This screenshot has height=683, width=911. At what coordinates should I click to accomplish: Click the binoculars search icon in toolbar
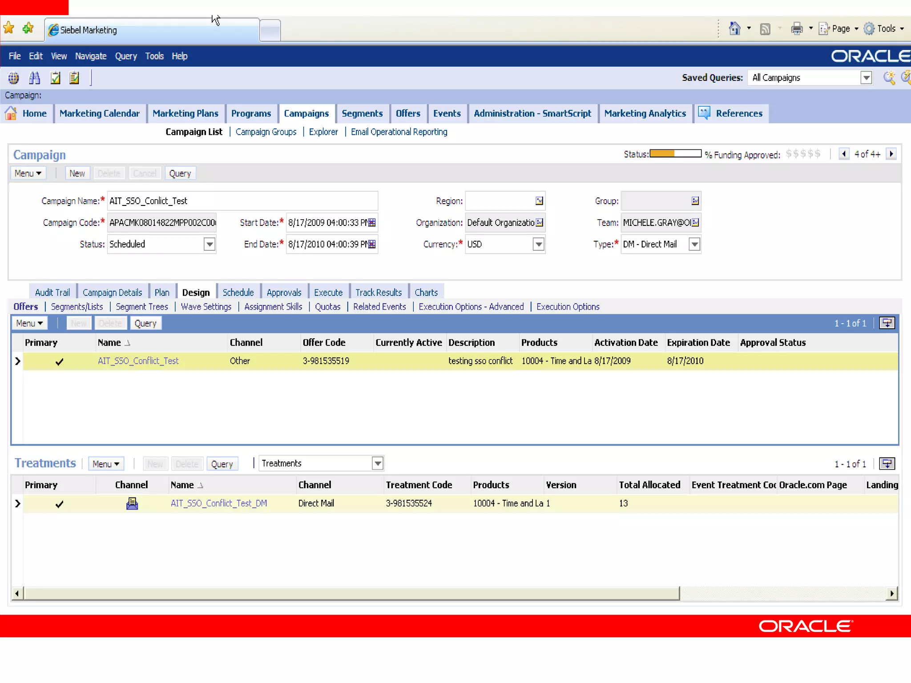click(34, 78)
